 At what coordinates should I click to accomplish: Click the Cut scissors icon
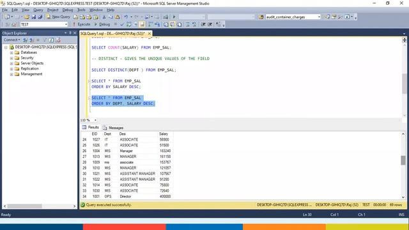(x=104, y=17)
